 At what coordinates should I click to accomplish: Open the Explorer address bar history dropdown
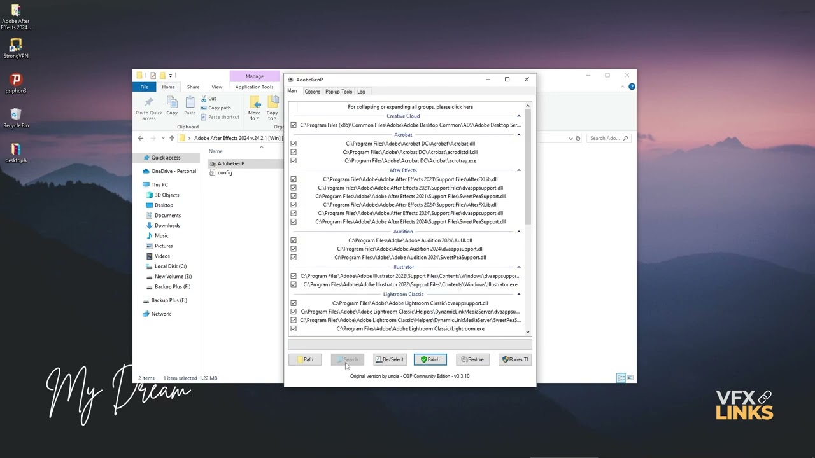point(570,138)
